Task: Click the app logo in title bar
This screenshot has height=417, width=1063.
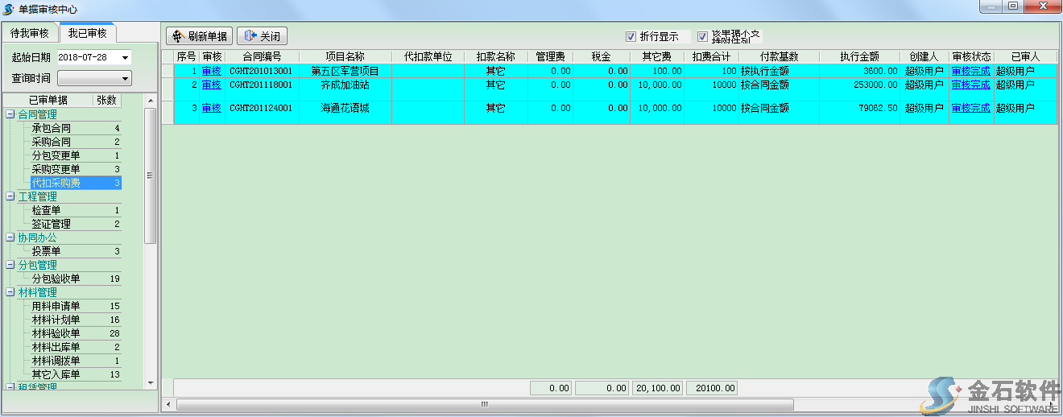Action: coord(9,8)
